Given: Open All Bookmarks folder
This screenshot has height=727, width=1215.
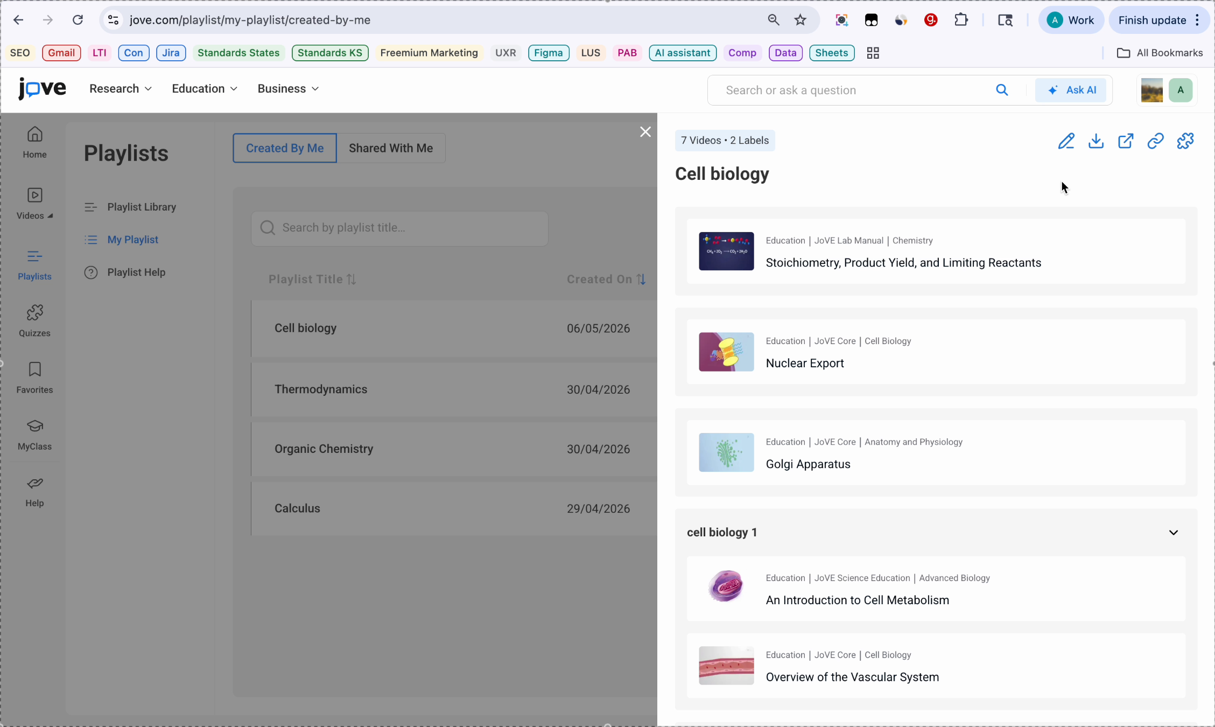Looking at the screenshot, I should (x=1160, y=53).
